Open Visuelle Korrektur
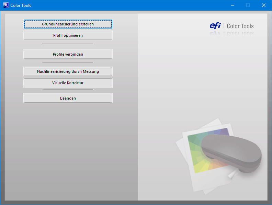The width and height of the screenshot is (272, 205). (68, 83)
